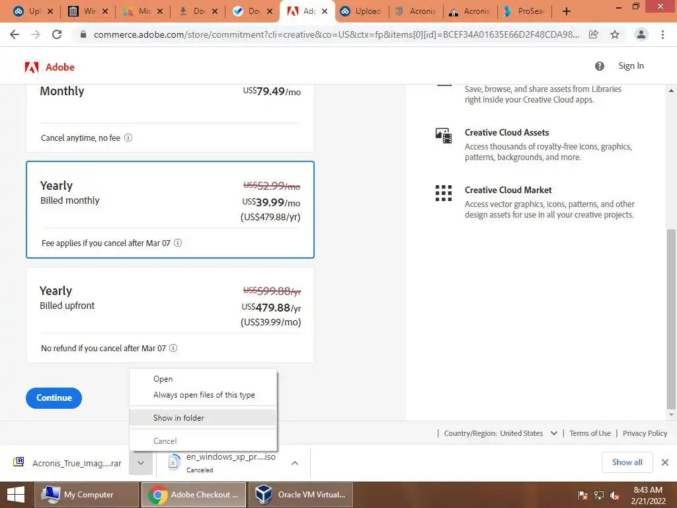Click the Creative Cloud Market grid icon

[x=444, y=193]
